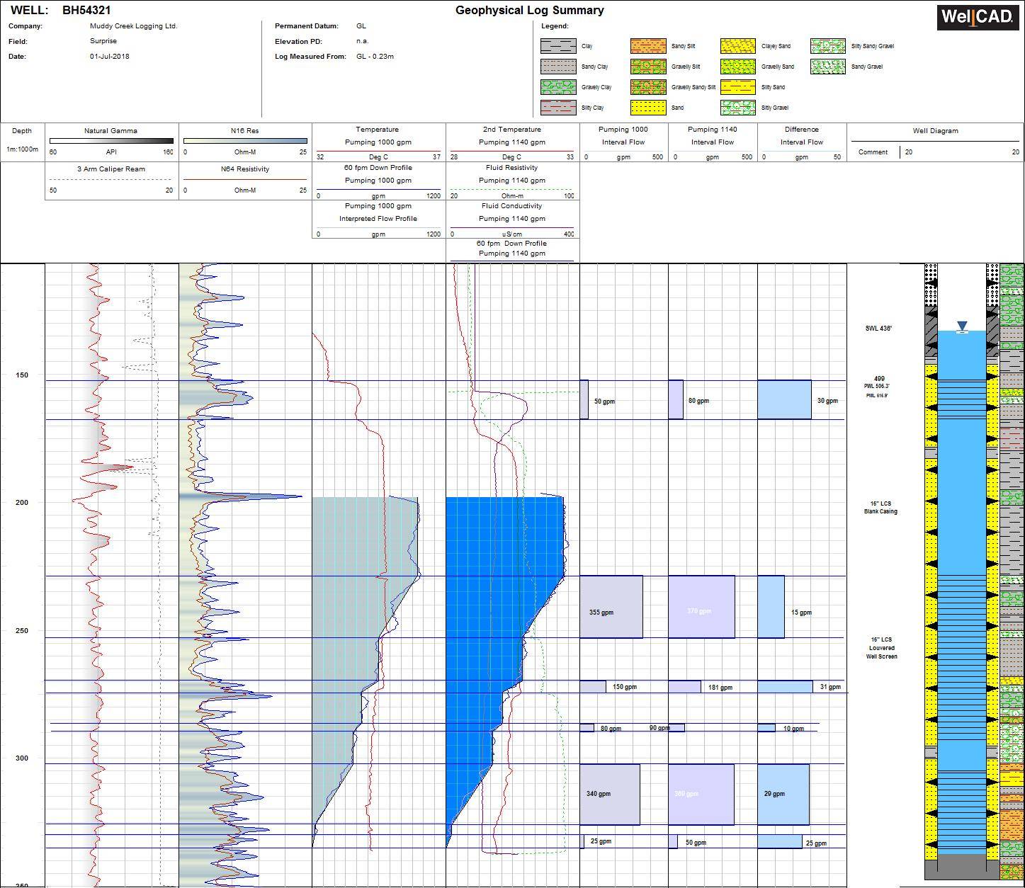Open the Comment column header options
1025x888 pixels.
[873, 152]
